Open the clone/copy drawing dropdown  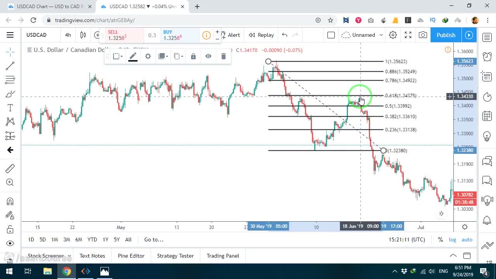tap(178, 56)
